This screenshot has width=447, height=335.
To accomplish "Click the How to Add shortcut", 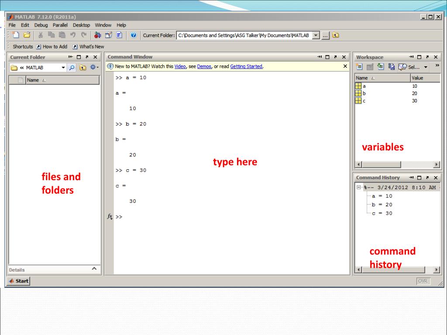I will pyautogui.click(x=52, y=47).
